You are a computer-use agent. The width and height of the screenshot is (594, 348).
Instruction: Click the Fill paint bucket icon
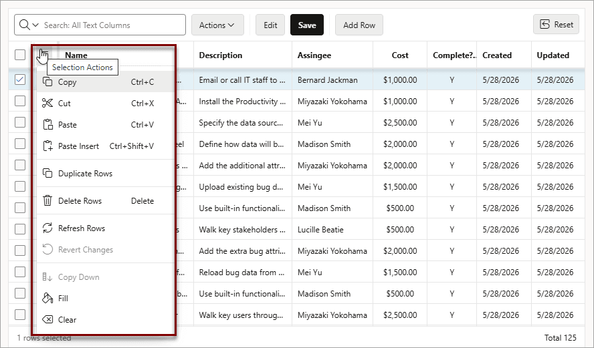(47, 298)
